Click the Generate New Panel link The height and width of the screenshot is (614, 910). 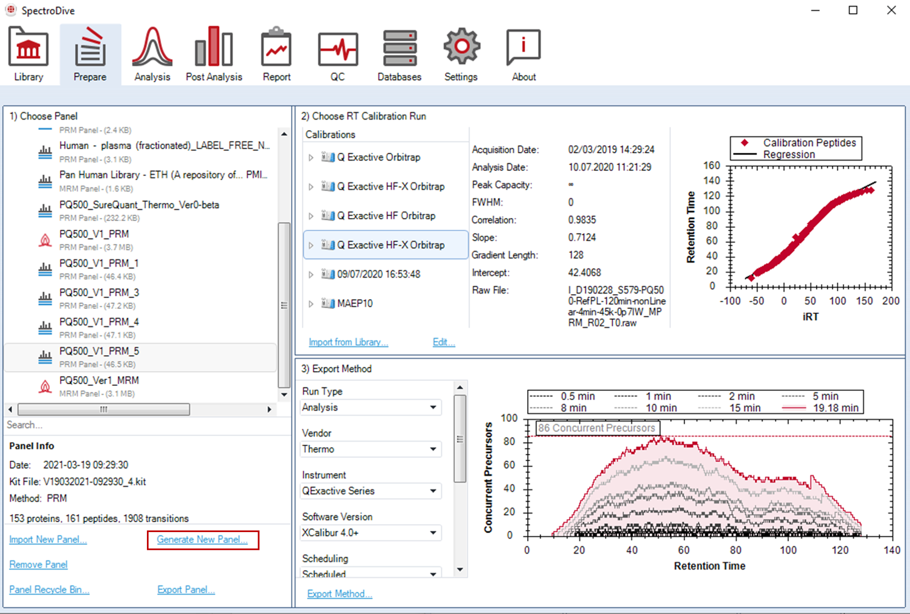coord(202,539)
